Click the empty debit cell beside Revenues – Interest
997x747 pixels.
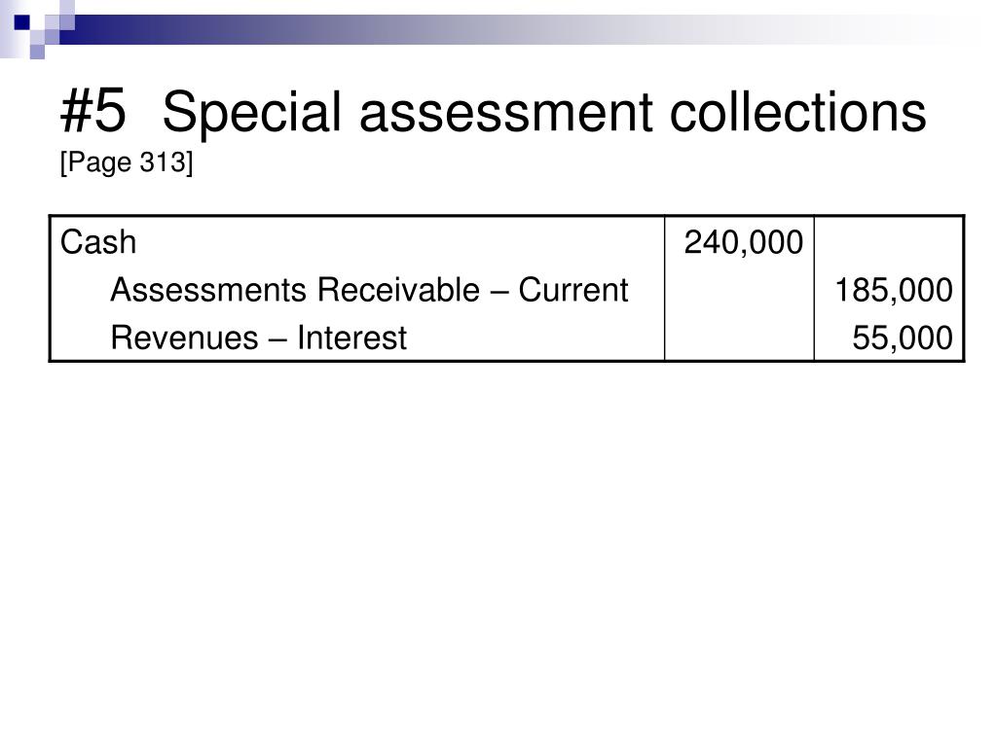click(x=740, y=338)
